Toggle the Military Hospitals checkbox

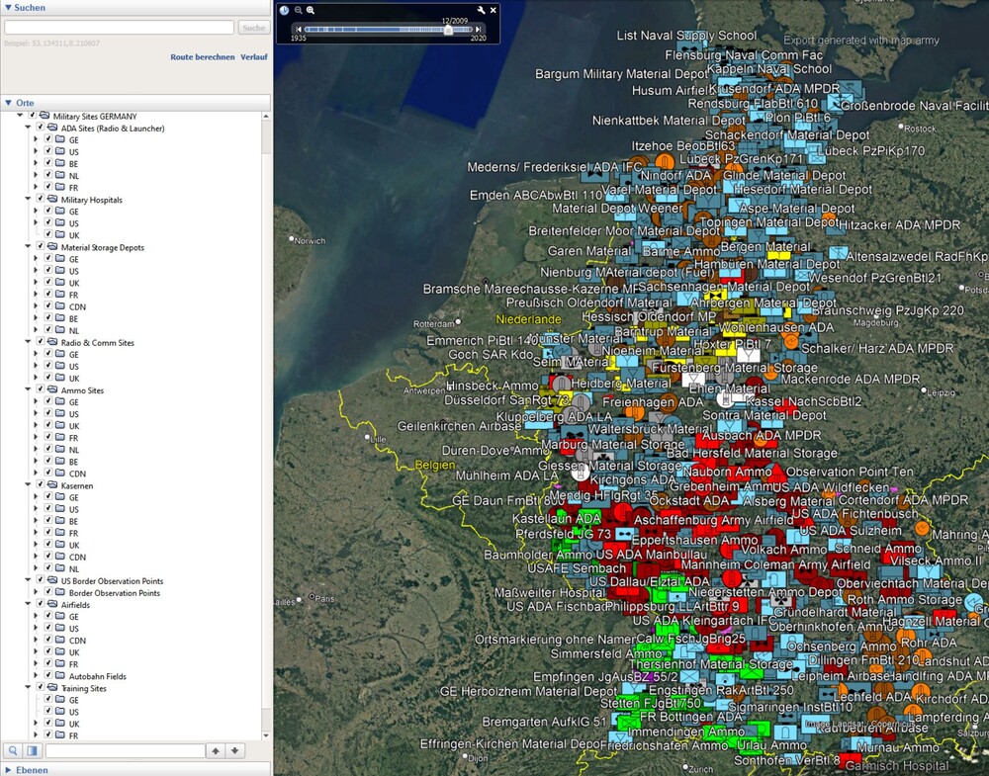tap(41, 200)
